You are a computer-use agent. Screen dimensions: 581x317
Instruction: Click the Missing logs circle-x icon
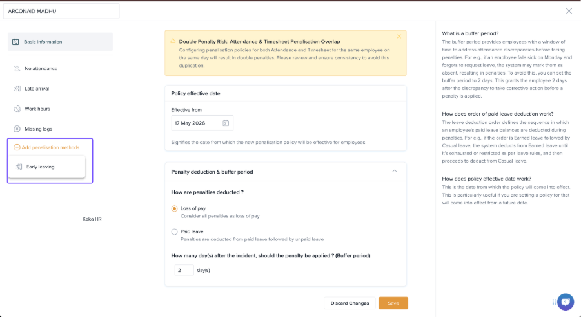pos(17,129)
